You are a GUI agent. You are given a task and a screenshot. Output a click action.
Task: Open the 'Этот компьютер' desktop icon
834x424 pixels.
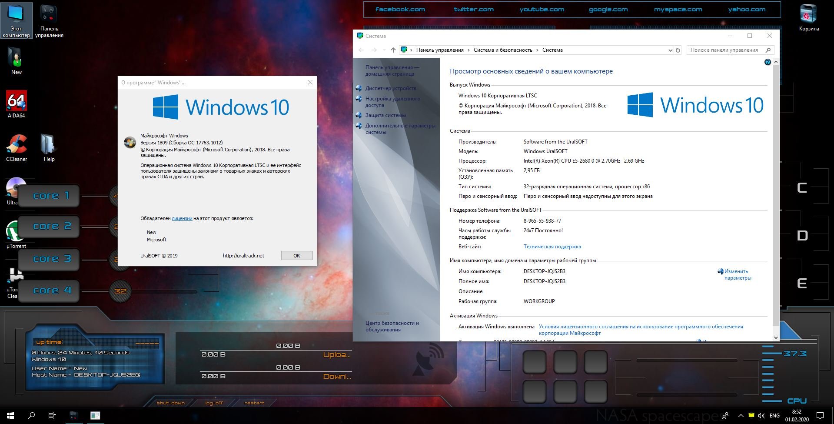point(16,20)
